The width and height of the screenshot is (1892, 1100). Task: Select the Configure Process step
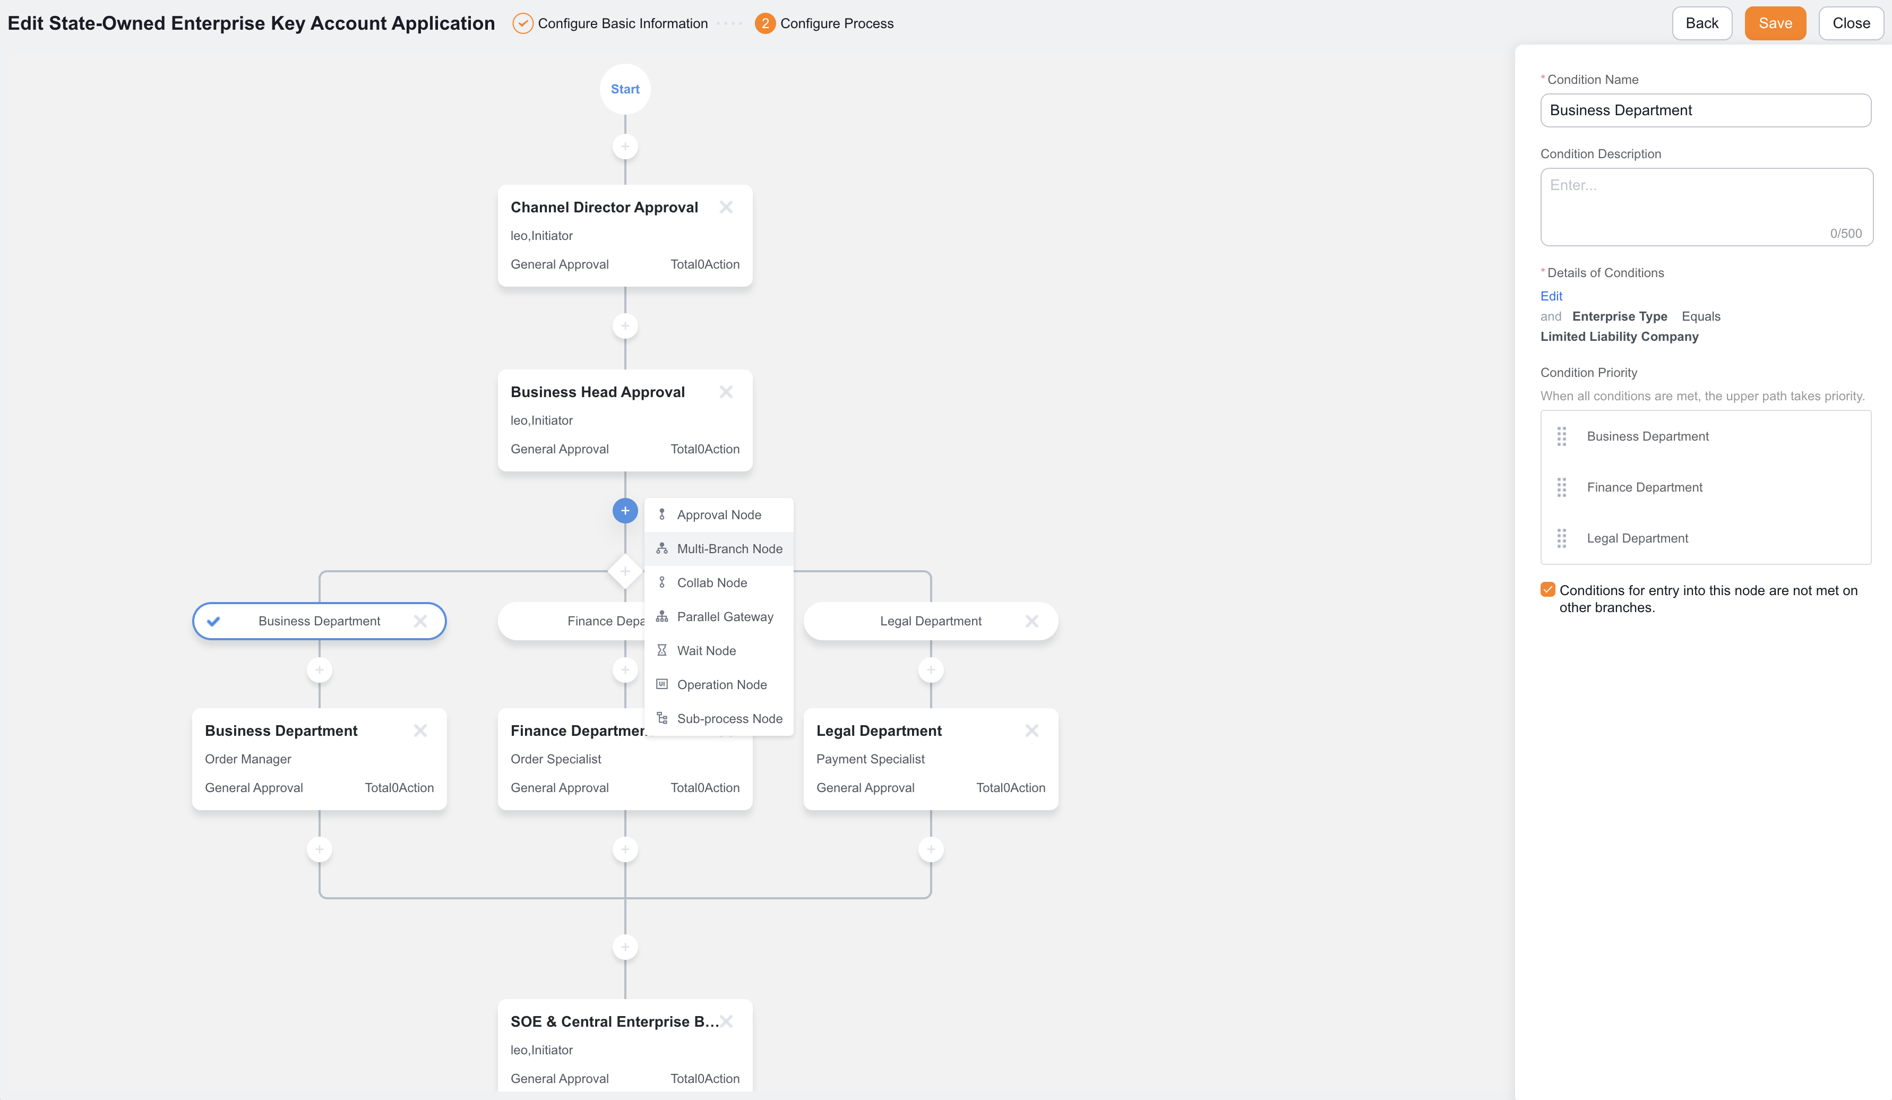[x=823, y=23]
